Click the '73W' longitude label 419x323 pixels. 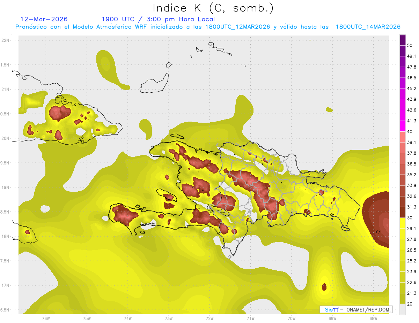tap(169, 318)
